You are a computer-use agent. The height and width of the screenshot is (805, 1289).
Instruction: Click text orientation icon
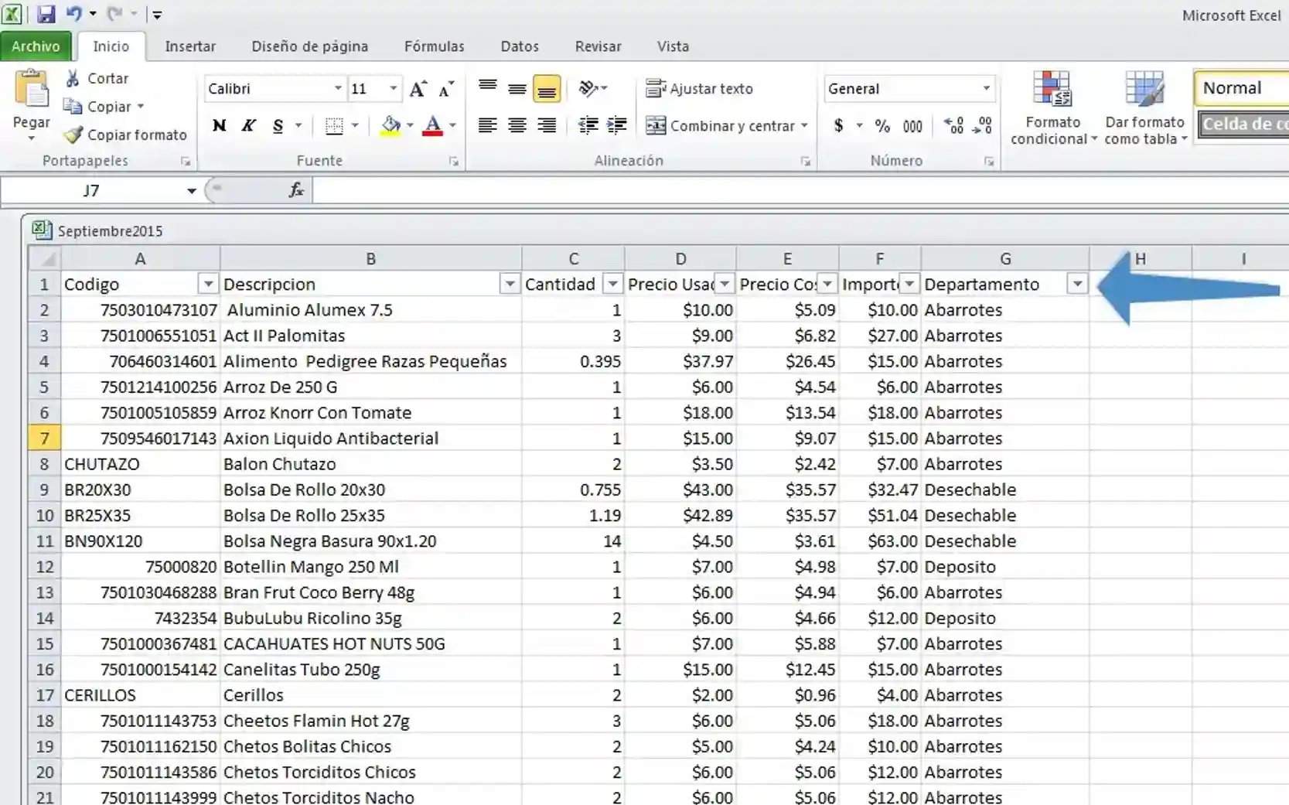[588, 88]
